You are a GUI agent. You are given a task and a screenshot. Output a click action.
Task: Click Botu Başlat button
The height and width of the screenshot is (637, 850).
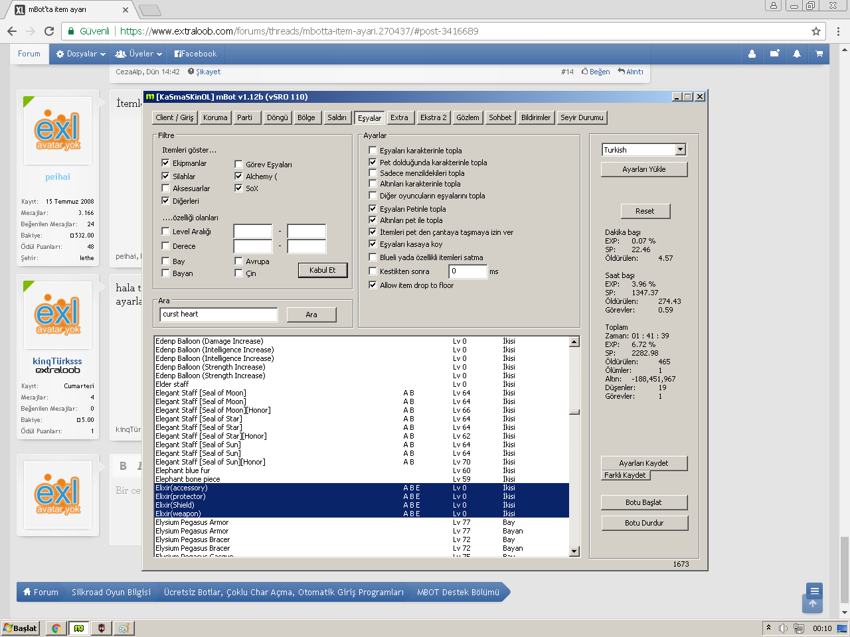(x=644, y=502)
